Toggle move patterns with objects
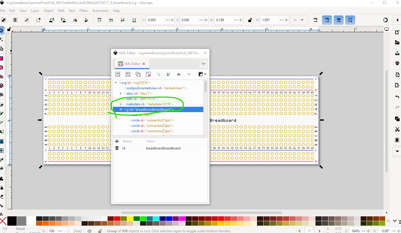This screenshot has height=233, width=401. coord(350,20)
